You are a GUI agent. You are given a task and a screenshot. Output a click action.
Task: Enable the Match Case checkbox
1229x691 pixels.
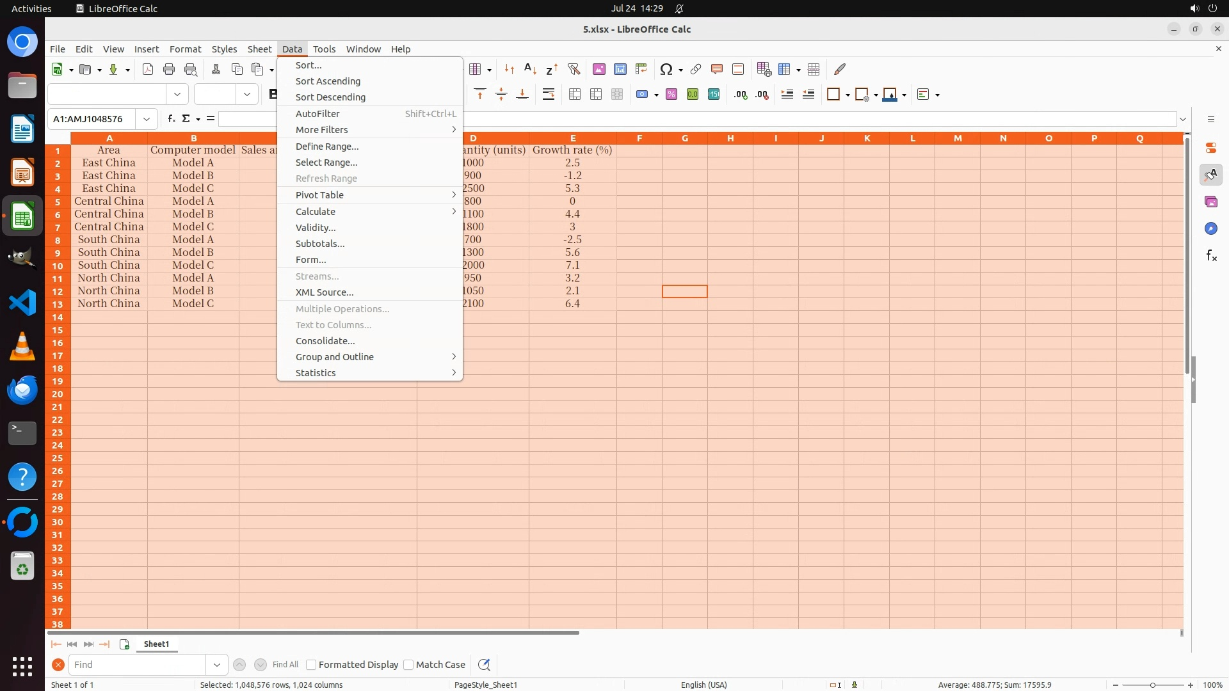(408, 665)
